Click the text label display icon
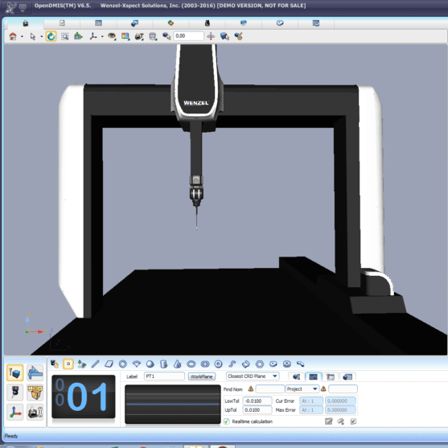The height and width of the screenshot is (448, 448). click(139, 36)
